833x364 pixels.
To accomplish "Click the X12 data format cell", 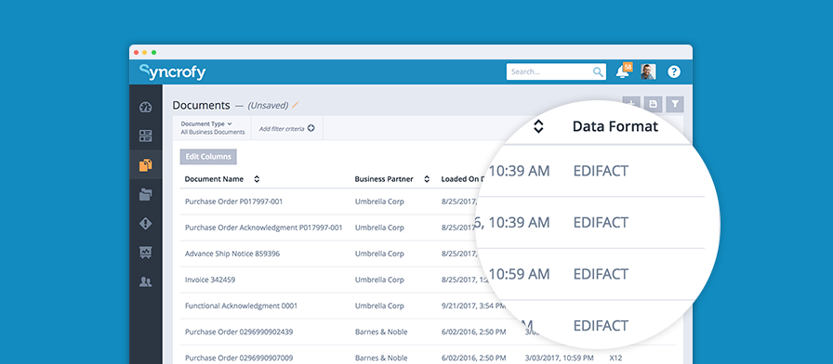I will click(615, 358).
